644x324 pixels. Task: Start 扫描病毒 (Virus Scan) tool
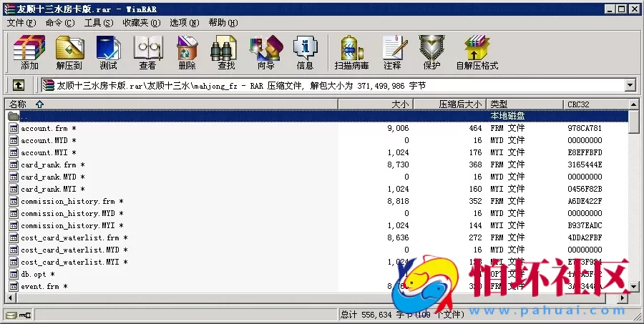click(x=351, y=52)
